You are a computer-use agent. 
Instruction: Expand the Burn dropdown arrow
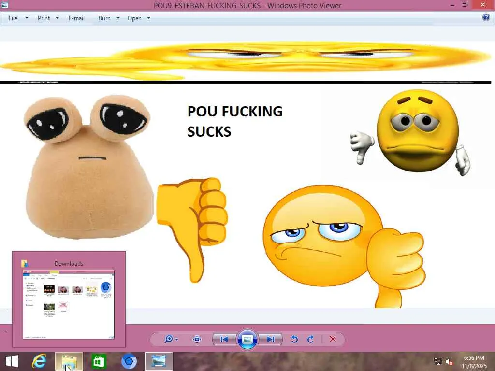(118, 18)
